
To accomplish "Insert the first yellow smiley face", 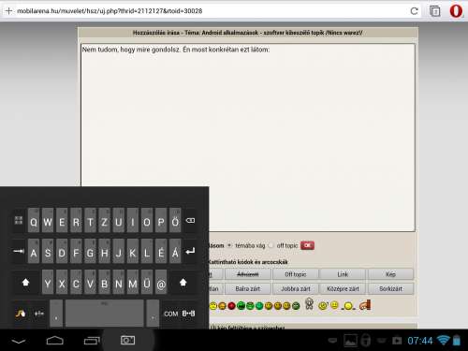I will click(x=213, y=306).
